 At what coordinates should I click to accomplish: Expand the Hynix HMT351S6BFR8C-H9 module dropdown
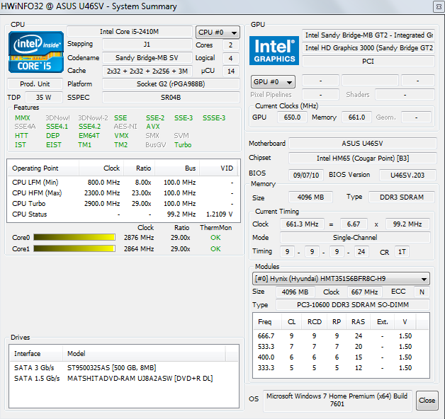[x=341, y=279]
